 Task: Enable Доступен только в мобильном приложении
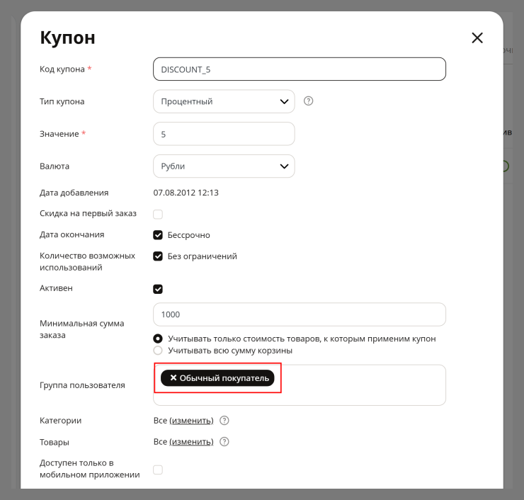pyautogui.click(x=158, y=470)
